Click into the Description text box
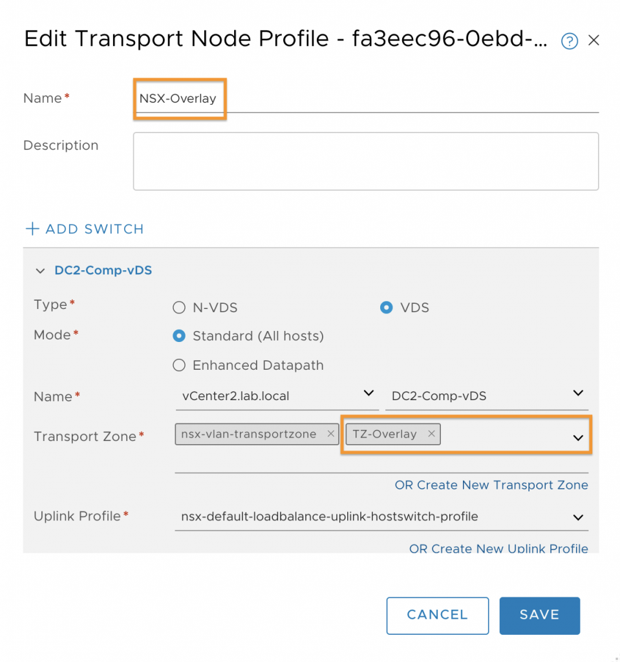This screenshot has height=662, width=620. (x=366, y=161)
